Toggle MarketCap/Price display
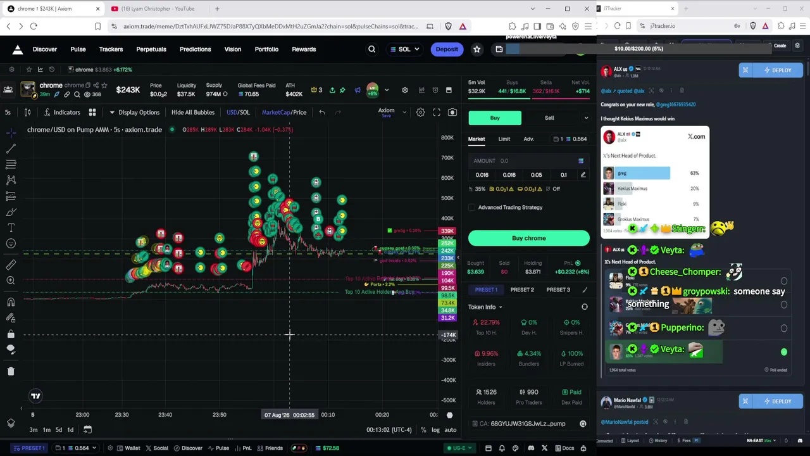The image size is (810, 456). [x=284, y=112]
